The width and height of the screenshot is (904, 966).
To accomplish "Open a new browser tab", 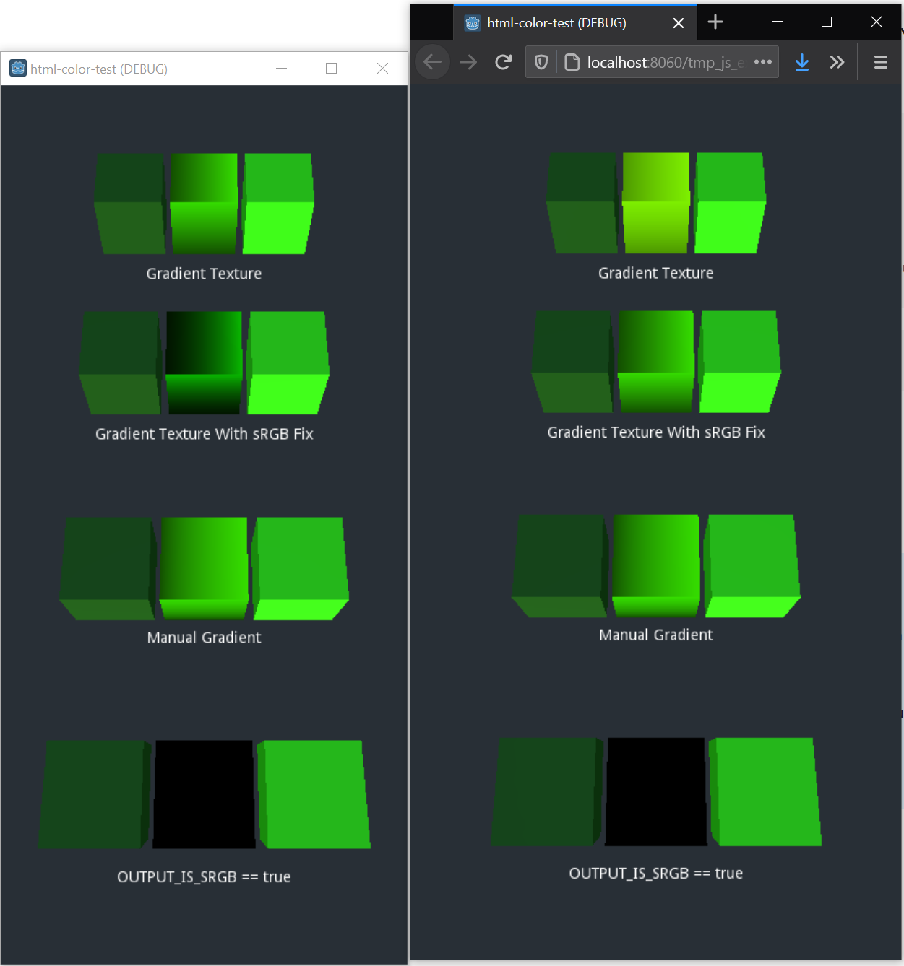I will pyautogui.click(x=715, y=22).
